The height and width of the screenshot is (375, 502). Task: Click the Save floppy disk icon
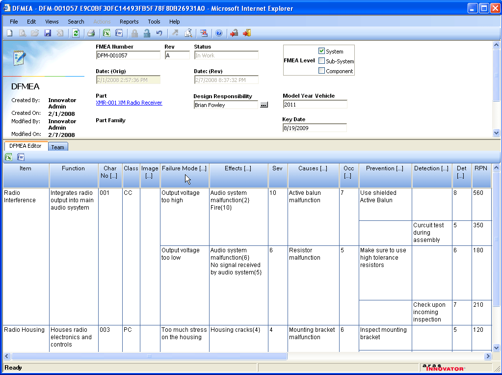pyautogui.click(x=48, y=33)
